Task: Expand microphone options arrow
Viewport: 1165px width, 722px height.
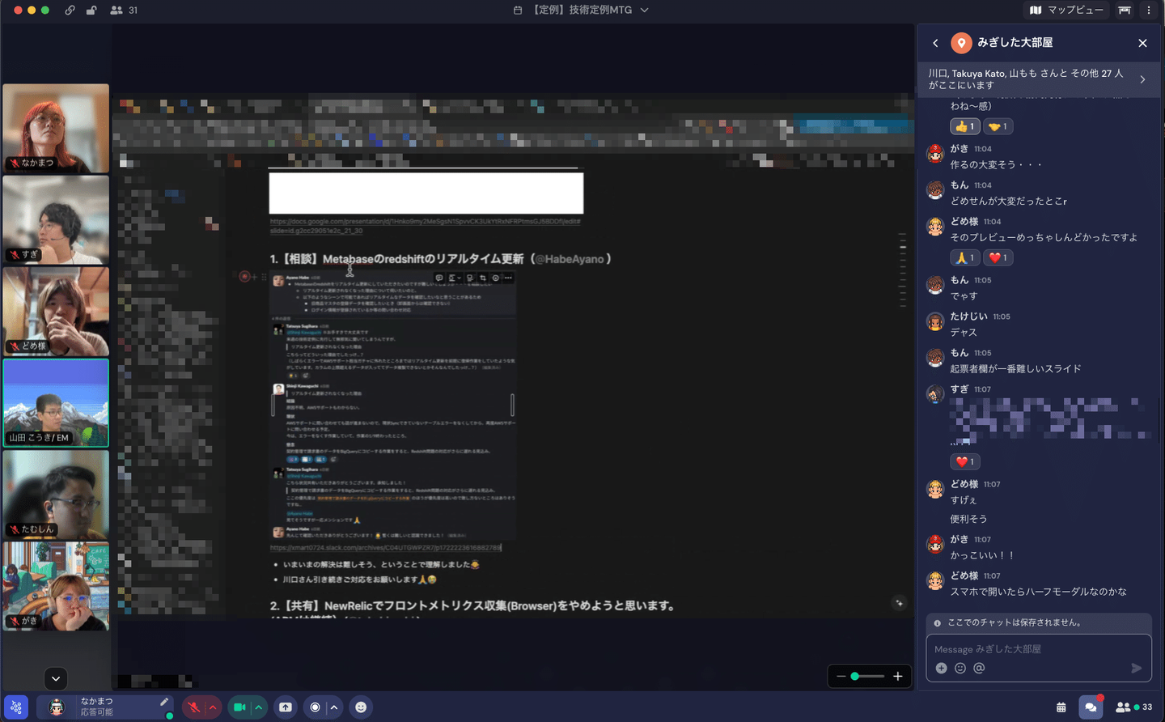Action: (x=213, y=707)
